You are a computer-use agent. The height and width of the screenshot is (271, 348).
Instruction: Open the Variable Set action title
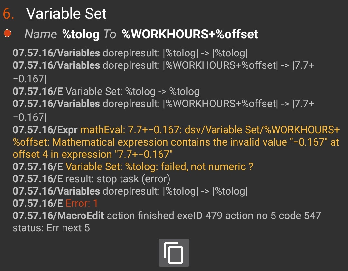point(66,14)
